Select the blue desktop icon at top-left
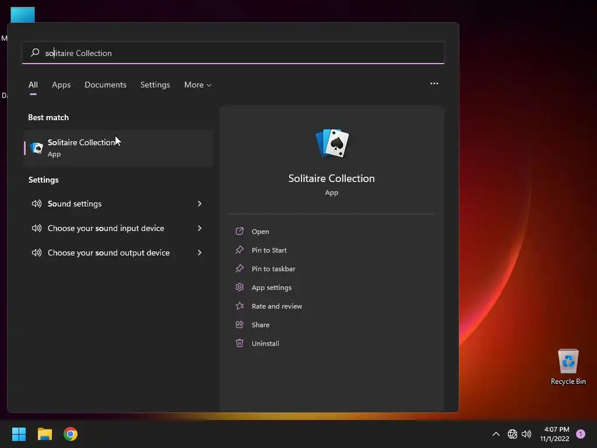This screenshot has height=448, width=597. (23, 15)
